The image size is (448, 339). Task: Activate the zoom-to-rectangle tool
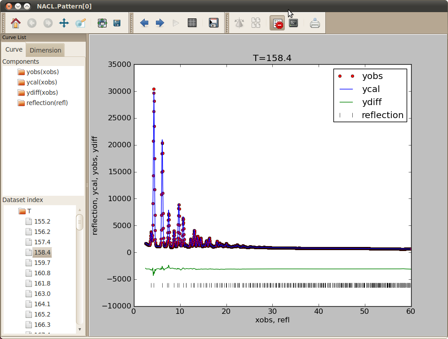pyautogui.click(x=80, y=23)
